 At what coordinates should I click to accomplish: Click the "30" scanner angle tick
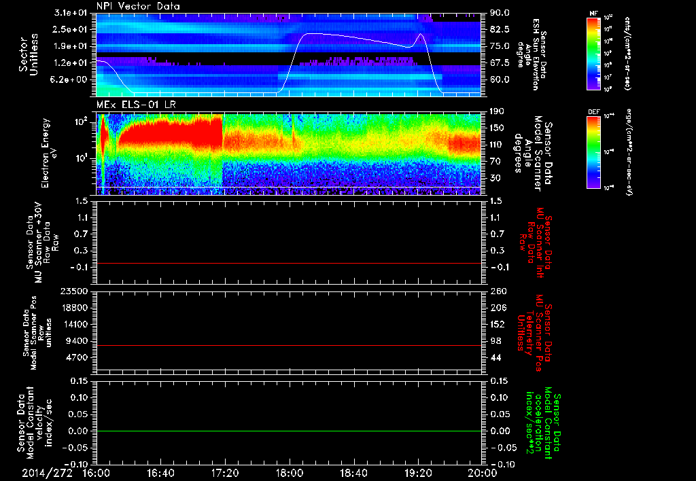[495, 178]
